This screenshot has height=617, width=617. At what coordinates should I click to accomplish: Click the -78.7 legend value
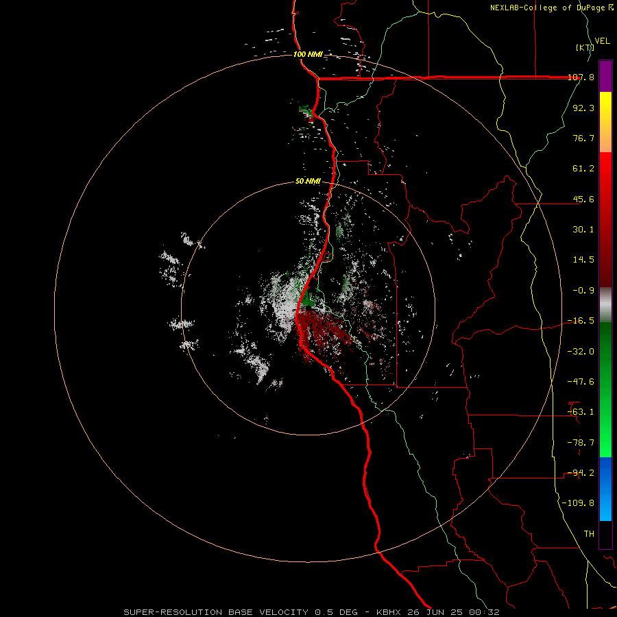pos(581,443)
